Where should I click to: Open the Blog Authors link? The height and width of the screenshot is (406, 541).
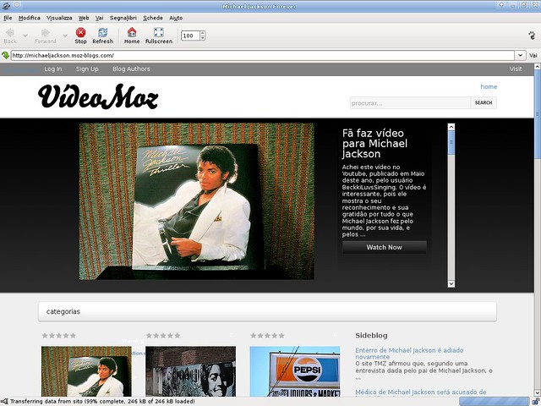pyautogui.click(x=131, y=69)
